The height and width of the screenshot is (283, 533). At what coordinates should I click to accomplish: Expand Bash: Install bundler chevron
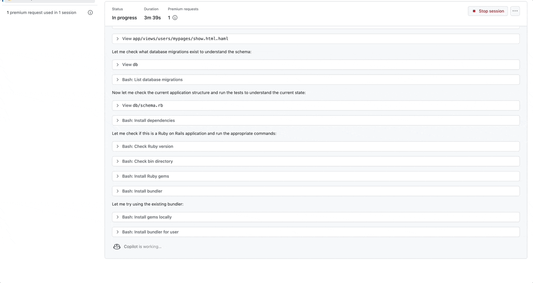[x=118, y=191]
